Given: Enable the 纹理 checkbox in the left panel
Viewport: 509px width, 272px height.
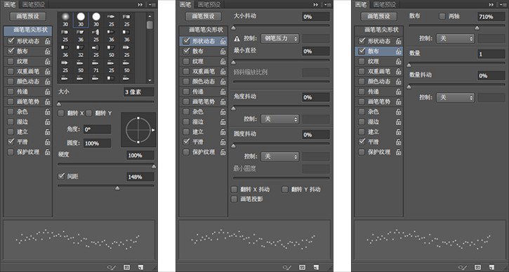Looking at the screenshot, I should pyautogui.click(x=11, y=61).
